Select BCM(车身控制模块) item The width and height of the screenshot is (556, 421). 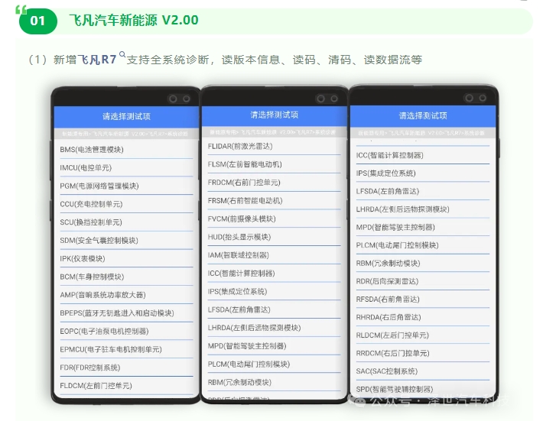coord(126,277)
